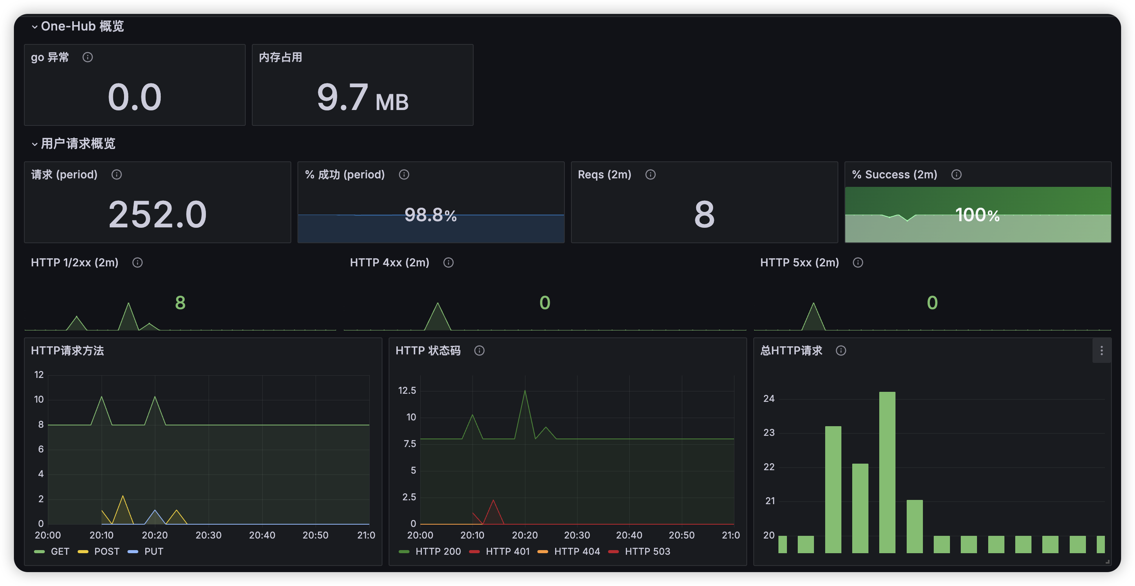Viewport: 1135px width, 586px height.
Task: Click info icon next to 请求 (period)
Action: coord(116,174)
